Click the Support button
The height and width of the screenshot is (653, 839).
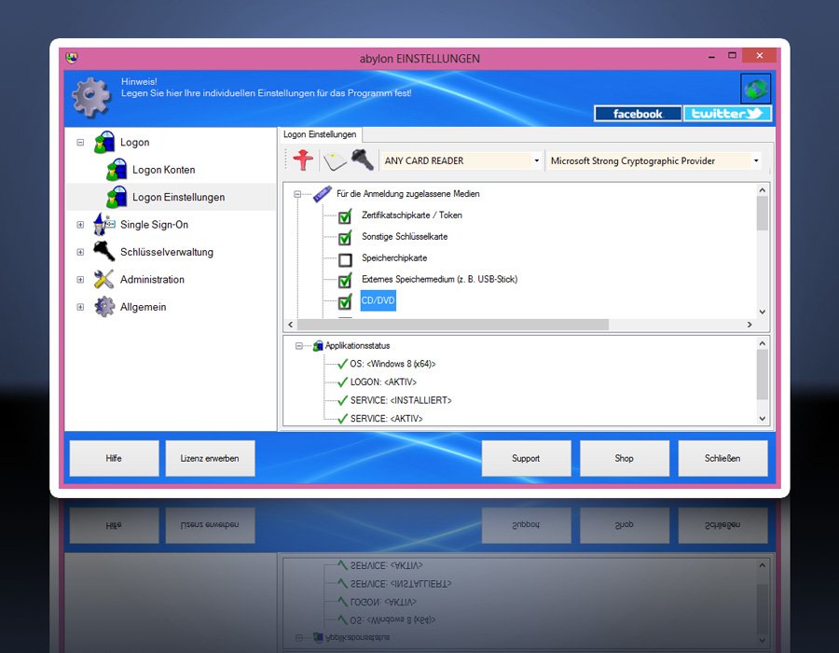coord(526,458)
